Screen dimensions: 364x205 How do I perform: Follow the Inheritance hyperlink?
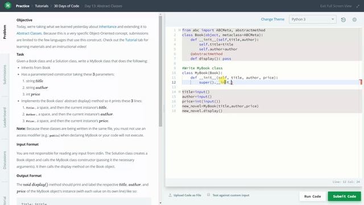(x=107, y=27)
